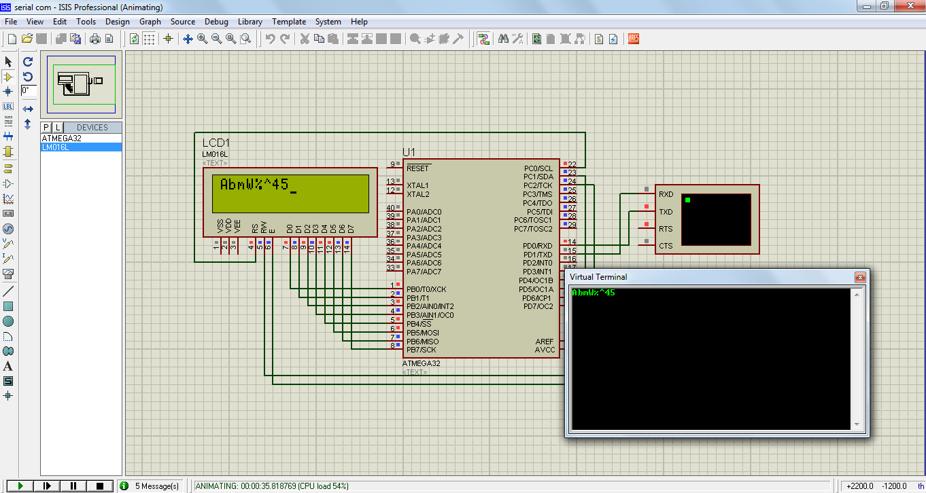Open an existing design file

click(x=27, y=39)
